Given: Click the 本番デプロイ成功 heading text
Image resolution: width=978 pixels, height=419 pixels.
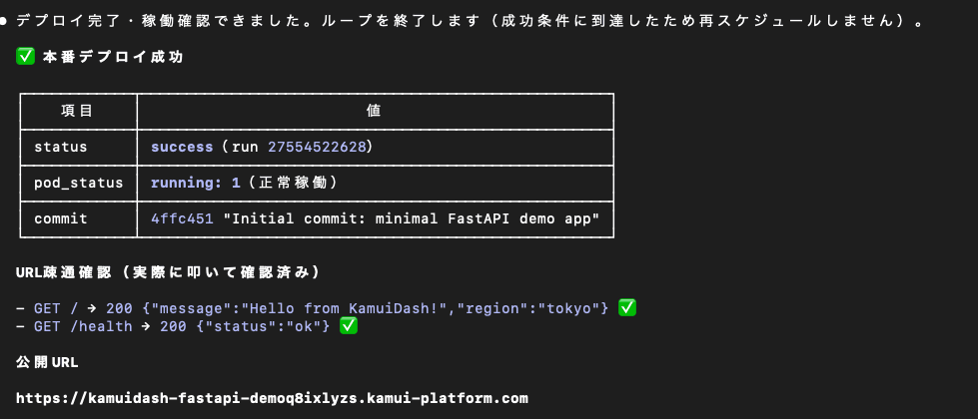Looking at the screenshot, I should click(113, 57).
